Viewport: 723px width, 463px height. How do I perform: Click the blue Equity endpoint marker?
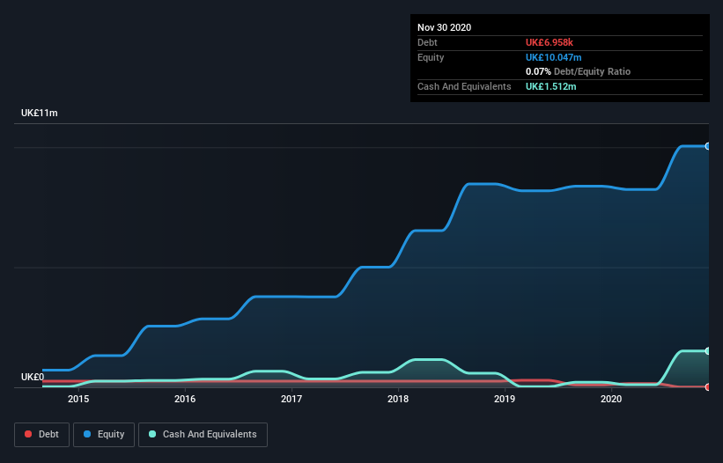[x=708, y=146]
